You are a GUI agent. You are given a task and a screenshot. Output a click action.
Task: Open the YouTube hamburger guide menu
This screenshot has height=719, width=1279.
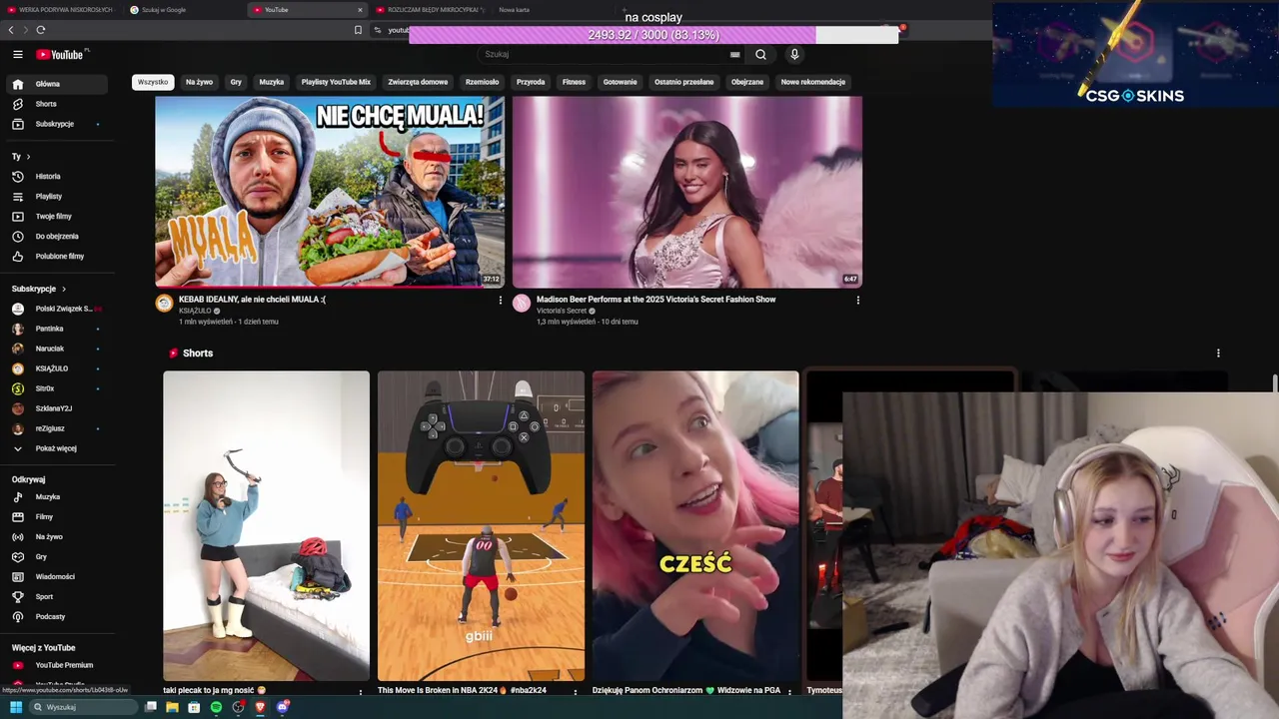[17, 55]
